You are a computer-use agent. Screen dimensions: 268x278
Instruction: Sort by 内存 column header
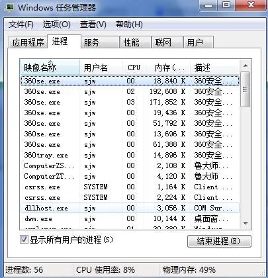167,68
